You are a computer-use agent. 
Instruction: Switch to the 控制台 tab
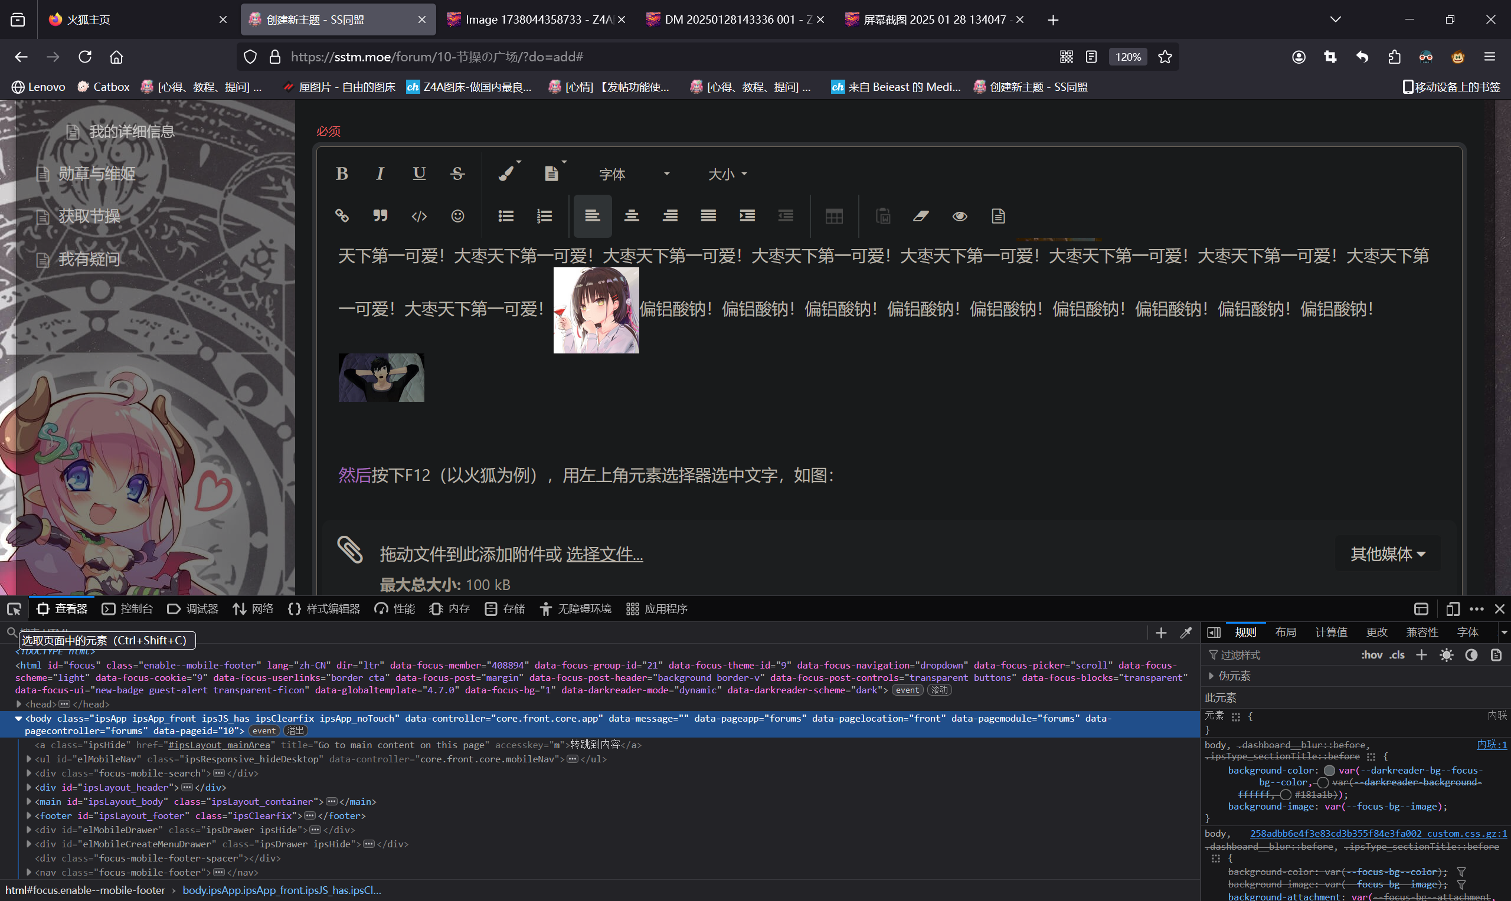pos(127,609)
